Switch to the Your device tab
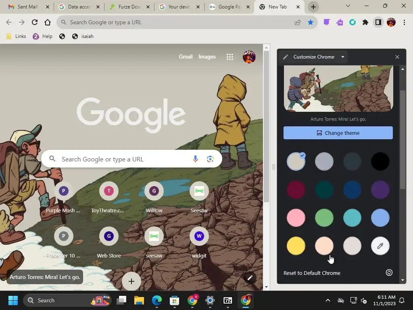413x310 pixels. click(x=179, y=7)
